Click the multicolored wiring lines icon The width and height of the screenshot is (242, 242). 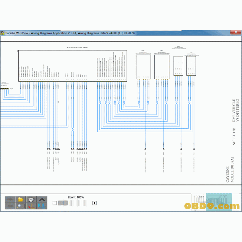click(31, 206)
